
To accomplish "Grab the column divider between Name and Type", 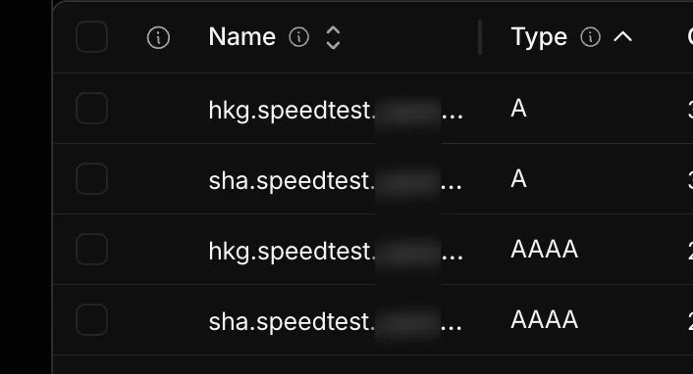I will [x=480, y=37].
